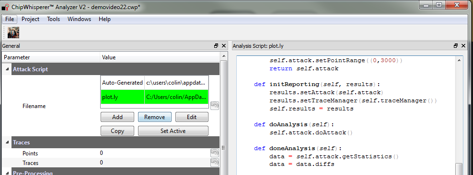Click the return self.attack line
The height and width of the screenshot is (175, 473).
[304, 68]
